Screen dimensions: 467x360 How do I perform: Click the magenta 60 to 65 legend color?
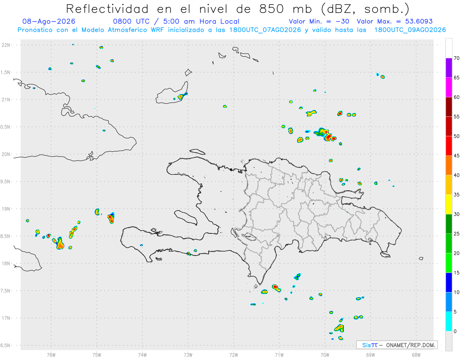point(449,87)
